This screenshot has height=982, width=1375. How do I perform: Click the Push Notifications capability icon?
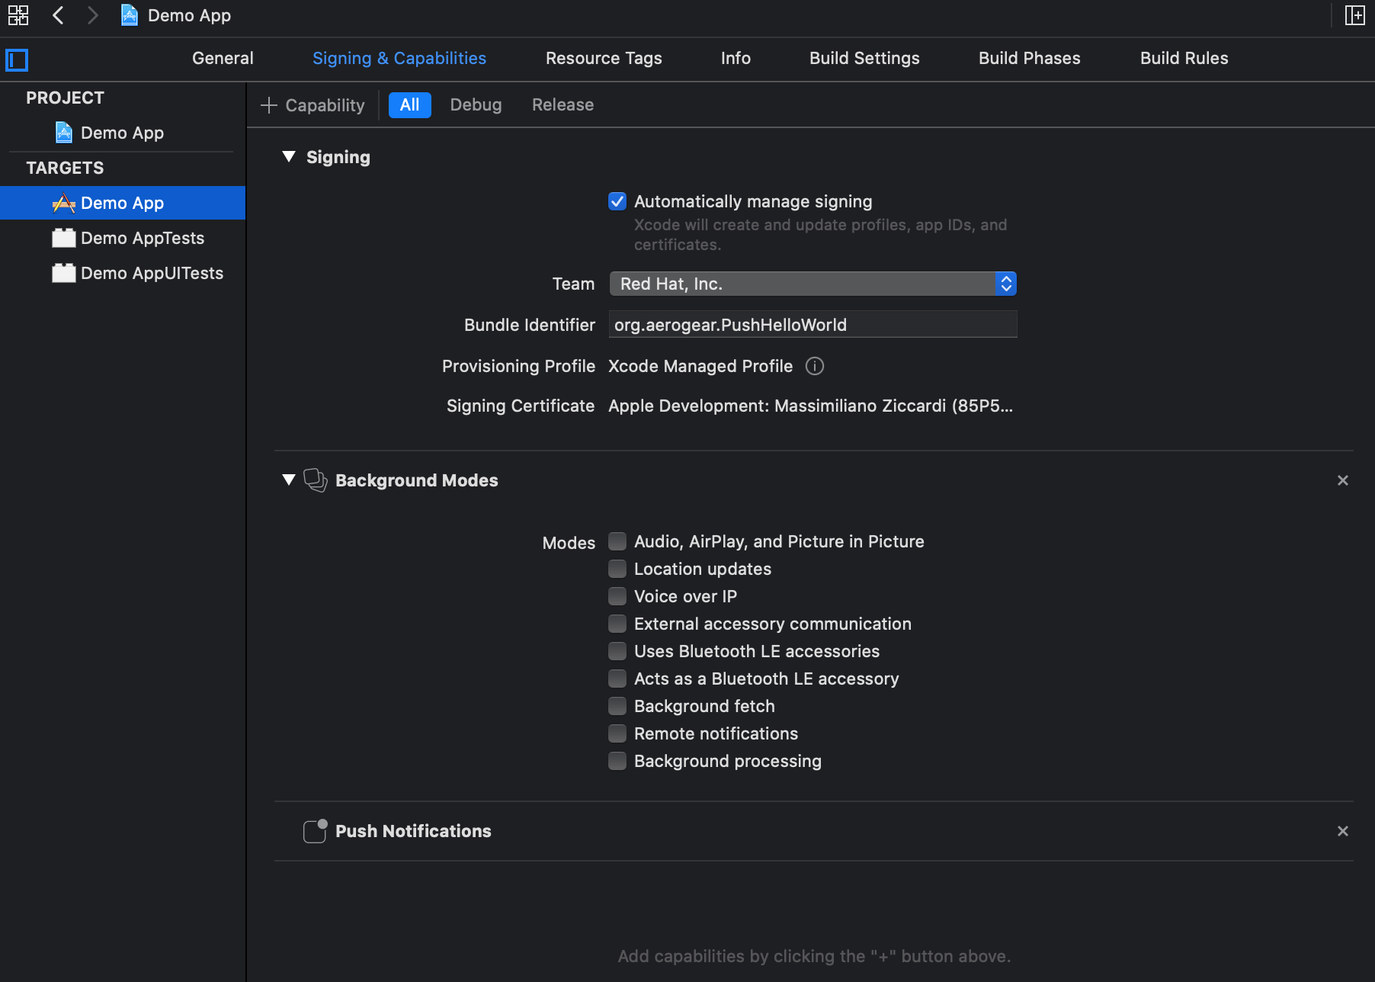tap(316, 831)
